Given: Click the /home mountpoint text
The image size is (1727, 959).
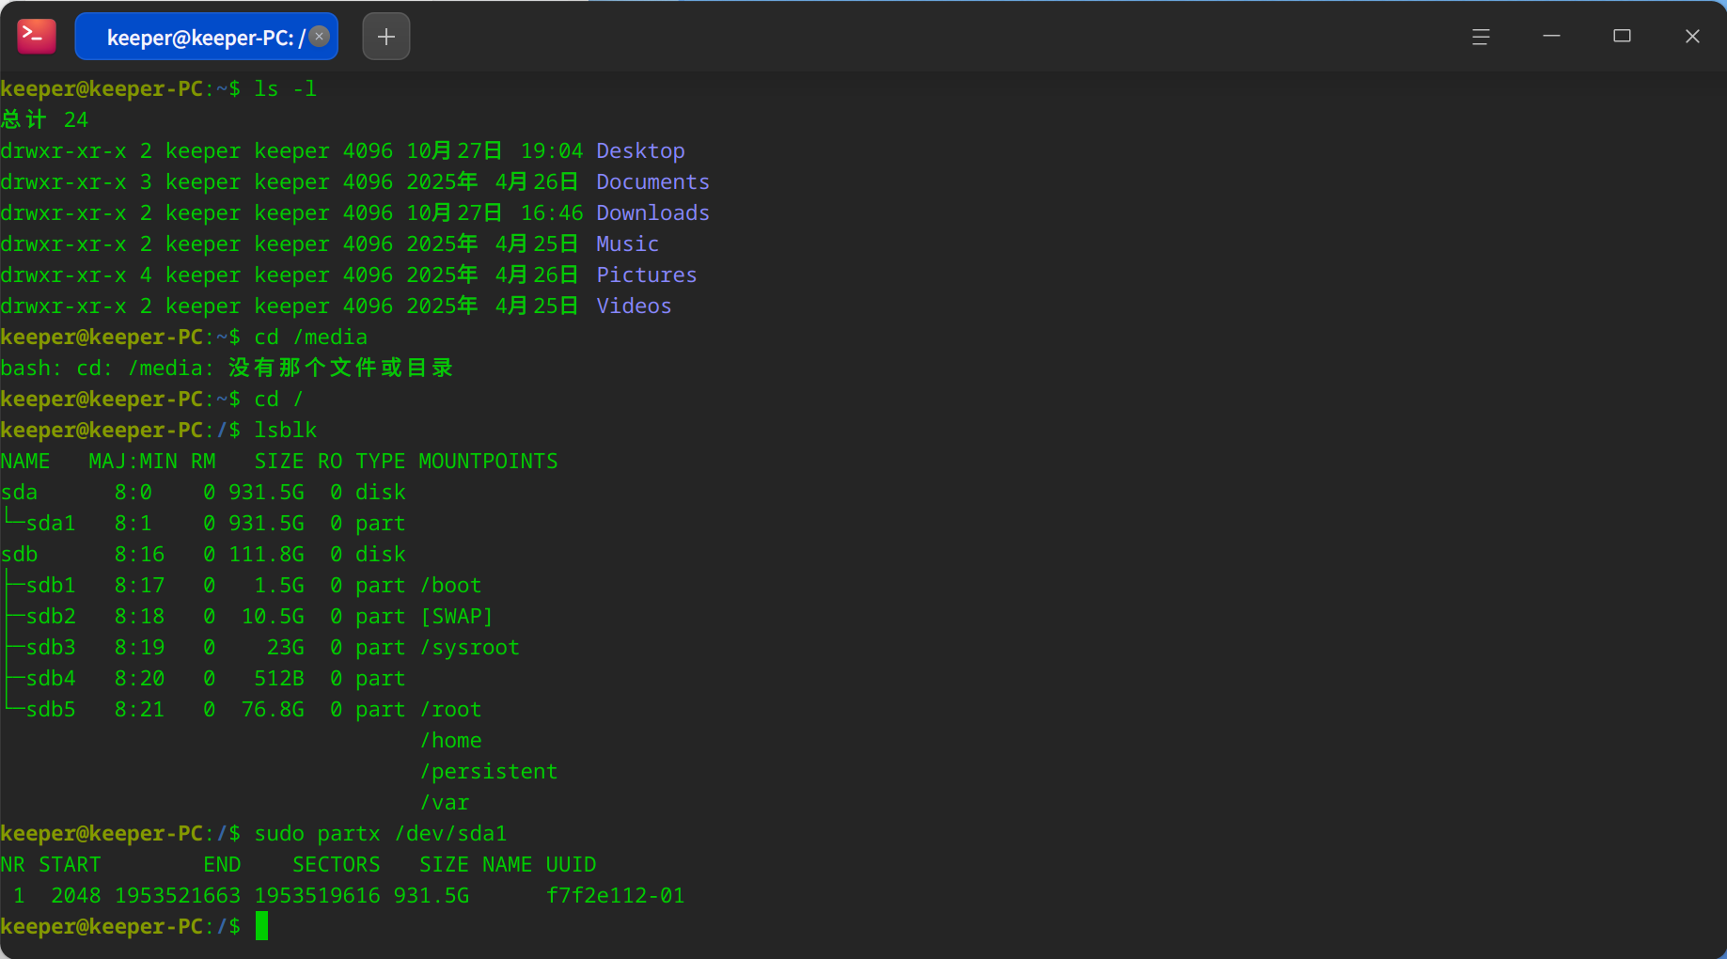Looking at the screenshot, I should 450,740.
